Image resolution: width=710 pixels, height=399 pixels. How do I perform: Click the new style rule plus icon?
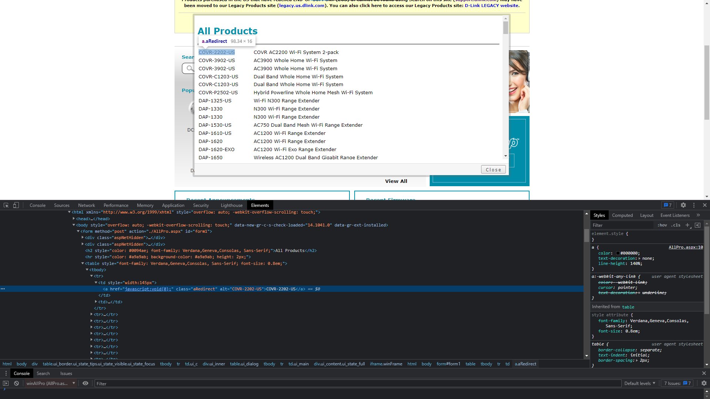coord(687,225)
